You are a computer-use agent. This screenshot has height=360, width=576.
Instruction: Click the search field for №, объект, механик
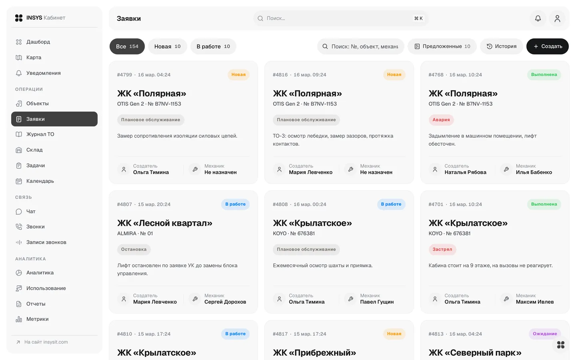click(x=361, y=46)
